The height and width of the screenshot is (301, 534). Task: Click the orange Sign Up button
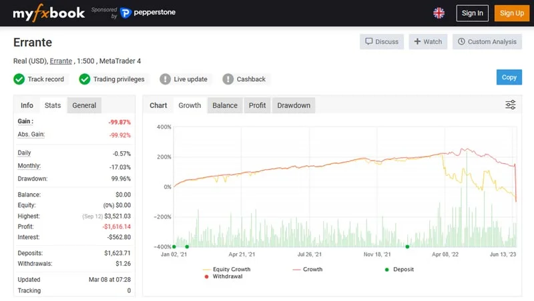(511, 13)
